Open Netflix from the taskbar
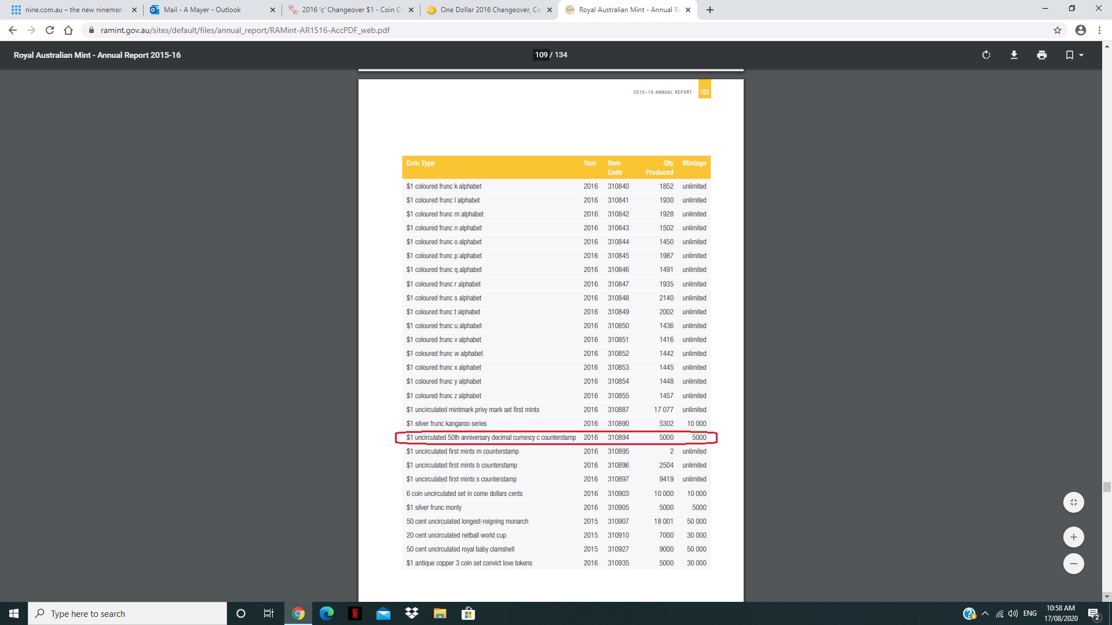 355,613
